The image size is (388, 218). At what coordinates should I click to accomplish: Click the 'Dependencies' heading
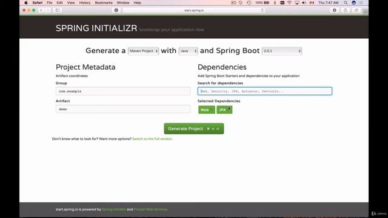[222, 67]
